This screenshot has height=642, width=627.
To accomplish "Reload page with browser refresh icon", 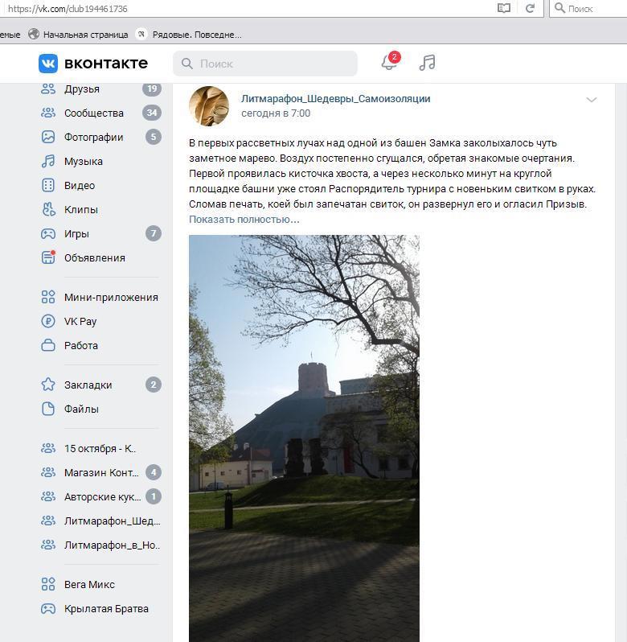I will (x=530, y=8).
